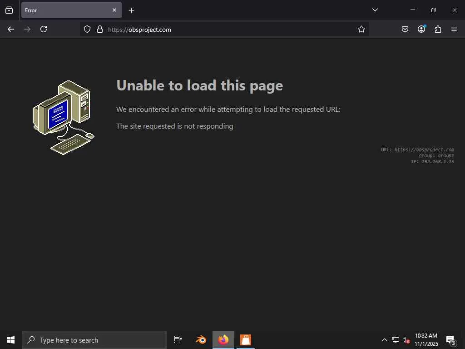Minimize the Firefox window
The height and width of the screenshot is (349, 465).
pyautogui.click(x=412, y=10)
